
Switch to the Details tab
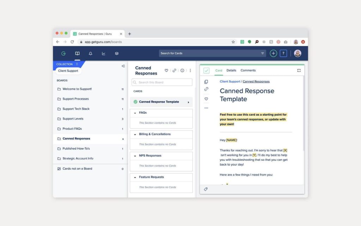231,70
